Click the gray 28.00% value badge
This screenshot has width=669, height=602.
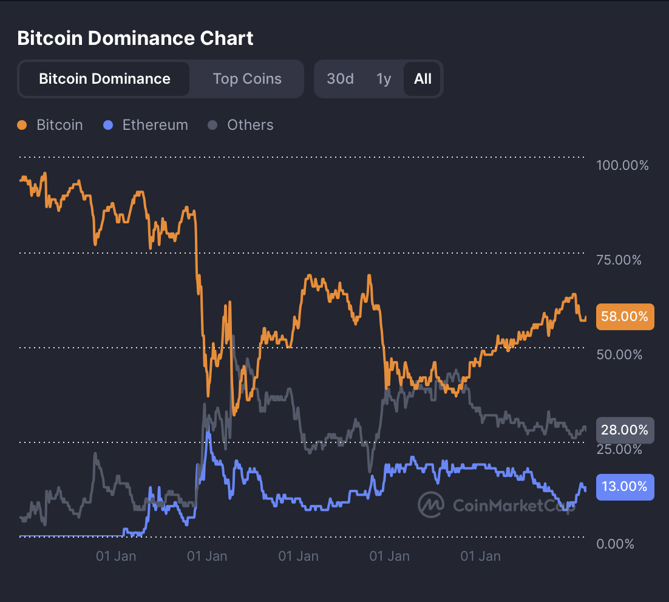tap(625, 430)
